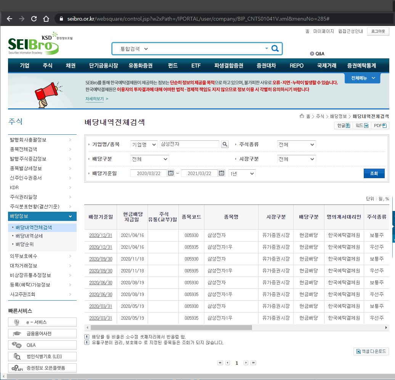The width and height of the screenshot is (395, 380).
Task: Click the 통합검색 text input
Action: click(x=207, y=49)
